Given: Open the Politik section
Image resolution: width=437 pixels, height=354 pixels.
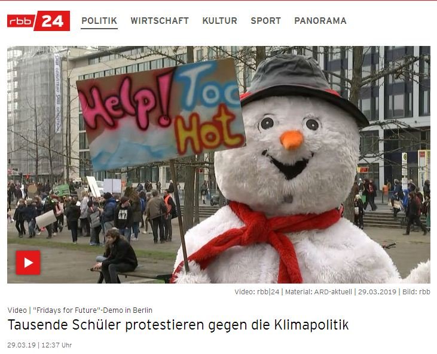Looking at the screenshot, I should tap(99, 21).
